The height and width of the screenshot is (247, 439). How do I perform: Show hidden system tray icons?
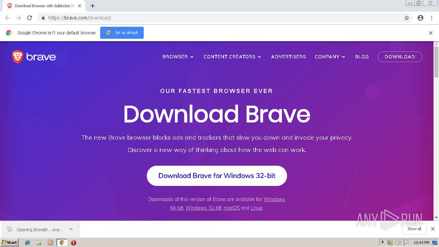(382, 243)
